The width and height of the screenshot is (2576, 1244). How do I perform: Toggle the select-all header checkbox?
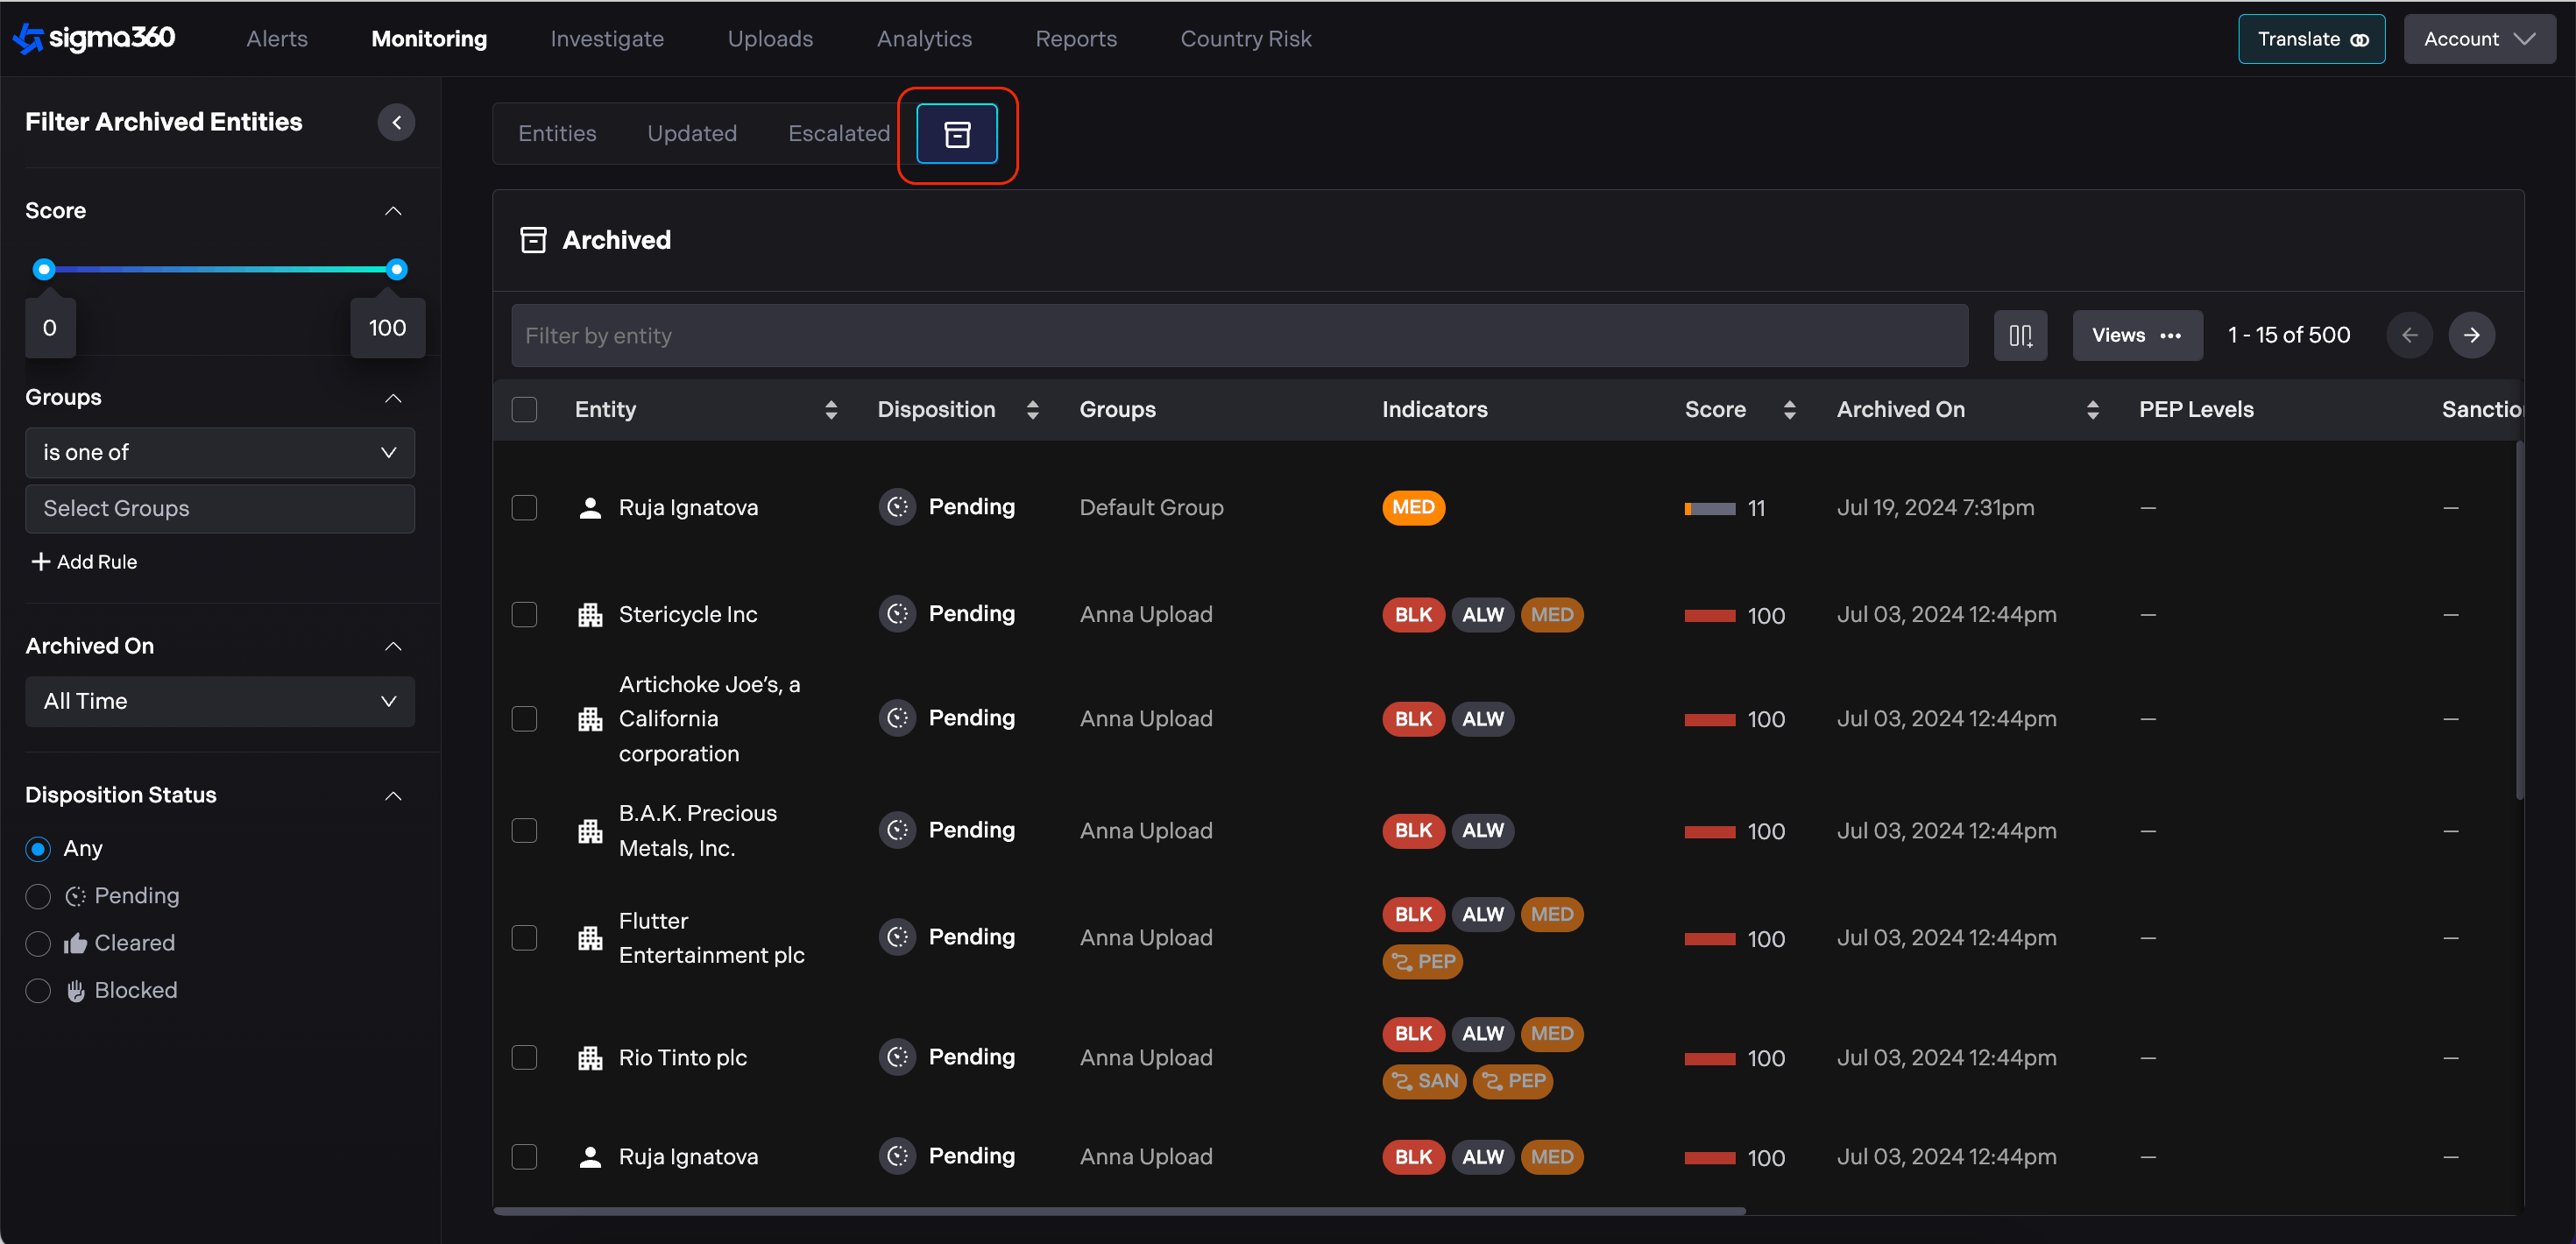[x=524, y=409]
